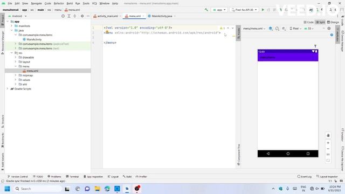Open the Tools menu
Viewport: 345px width, 194px height.
click(86, 3)
